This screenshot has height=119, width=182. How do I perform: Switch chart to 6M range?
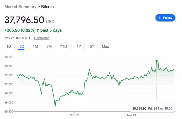coord(49,47)
